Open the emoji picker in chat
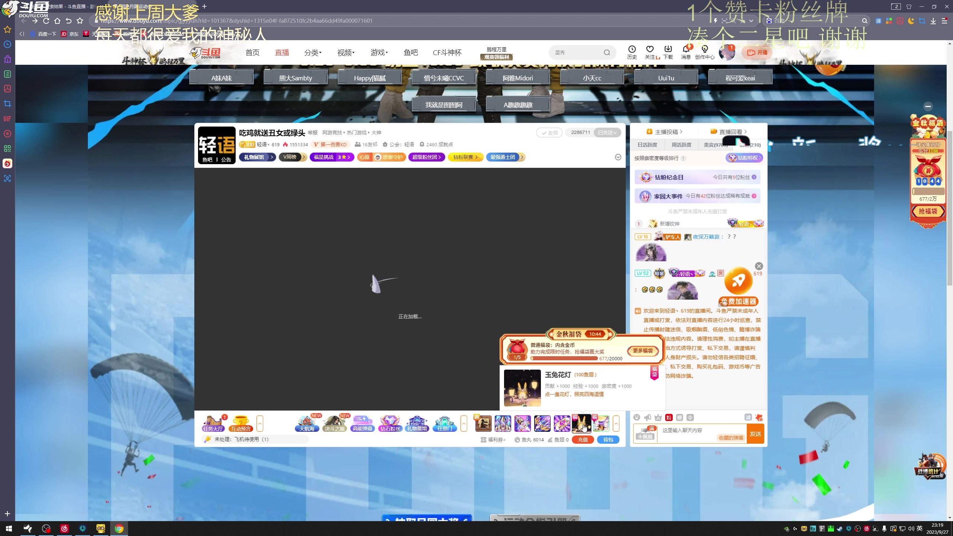Viewport: 953px width, 536px height. click(637, 417)
